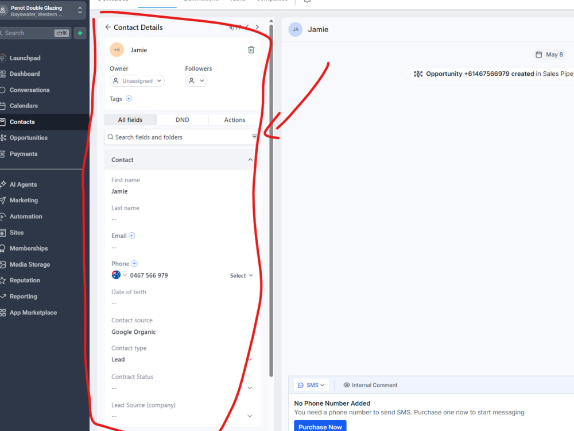
Task: Open the SMS channel dropdown
Action: tap(311, 385)
